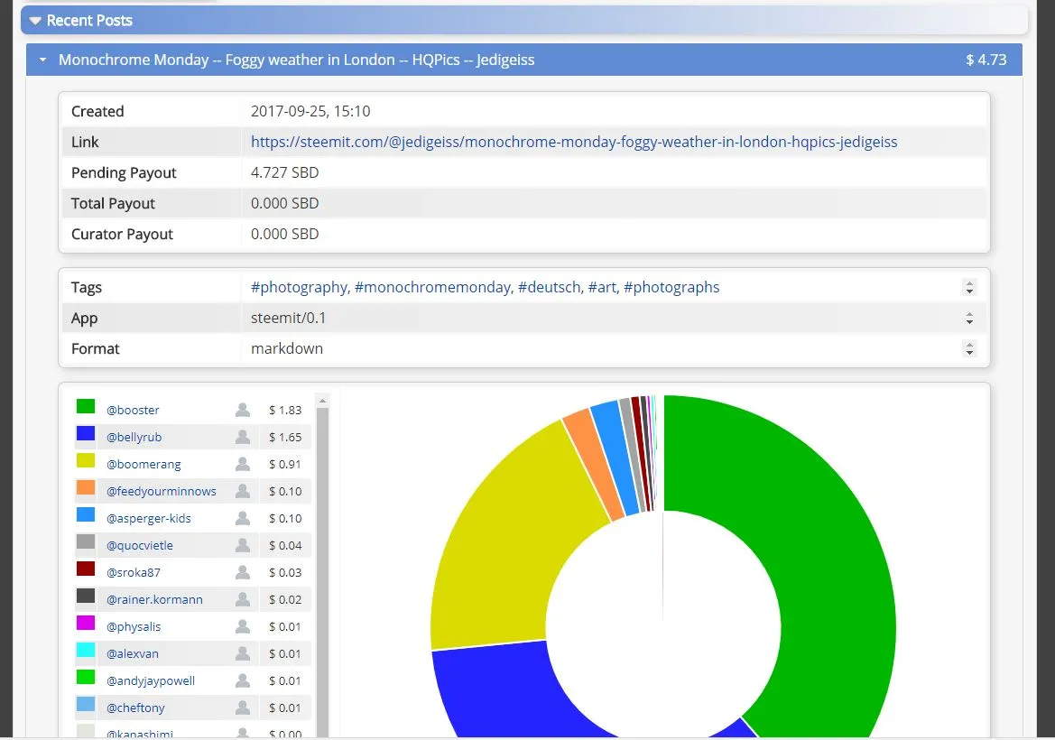Image resolution: width=1055 pixels, height=740 pixels.
Task: Open the #monochromemonday tag link
Action: (435, 287)
